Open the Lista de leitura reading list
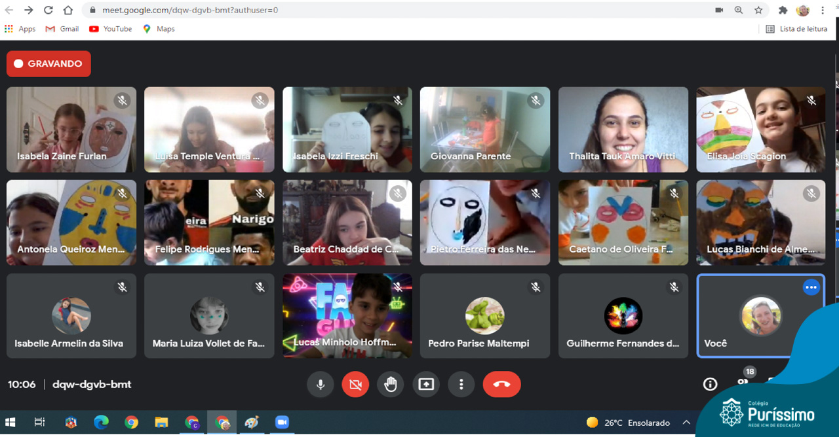839x437 pixels. point(796,29)
